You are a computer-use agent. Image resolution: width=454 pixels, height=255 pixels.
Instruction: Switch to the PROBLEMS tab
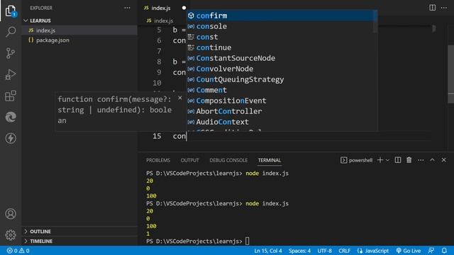[x=158, y=160]
